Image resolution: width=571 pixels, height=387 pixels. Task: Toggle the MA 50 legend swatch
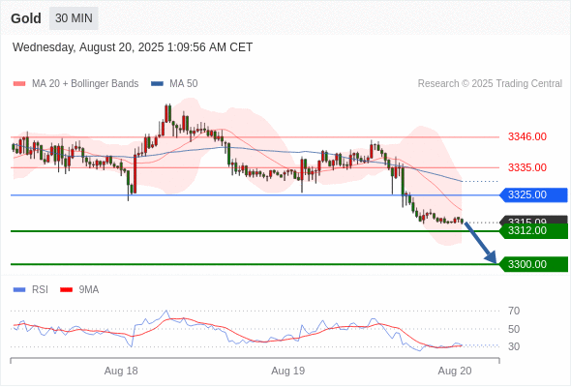tap(157, 84)
